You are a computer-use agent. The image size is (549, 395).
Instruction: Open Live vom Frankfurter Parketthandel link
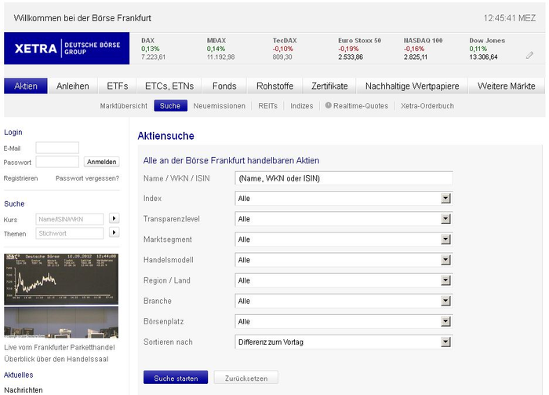pyautogui.click(x=60, y=347)
